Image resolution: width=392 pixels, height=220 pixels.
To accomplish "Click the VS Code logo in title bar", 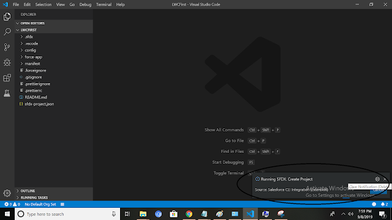I will click(6, 4).
